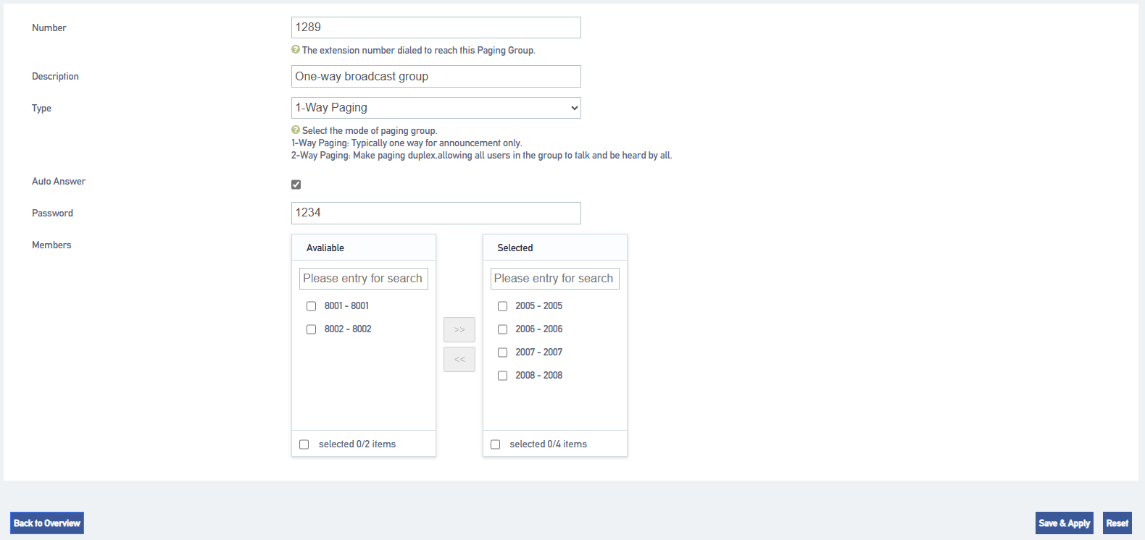Click the Number input field

(436, 28)
